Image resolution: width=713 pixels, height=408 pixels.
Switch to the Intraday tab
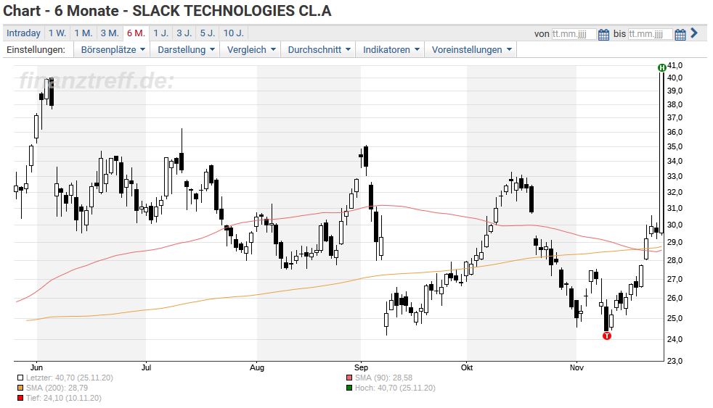tap(24, 33)
